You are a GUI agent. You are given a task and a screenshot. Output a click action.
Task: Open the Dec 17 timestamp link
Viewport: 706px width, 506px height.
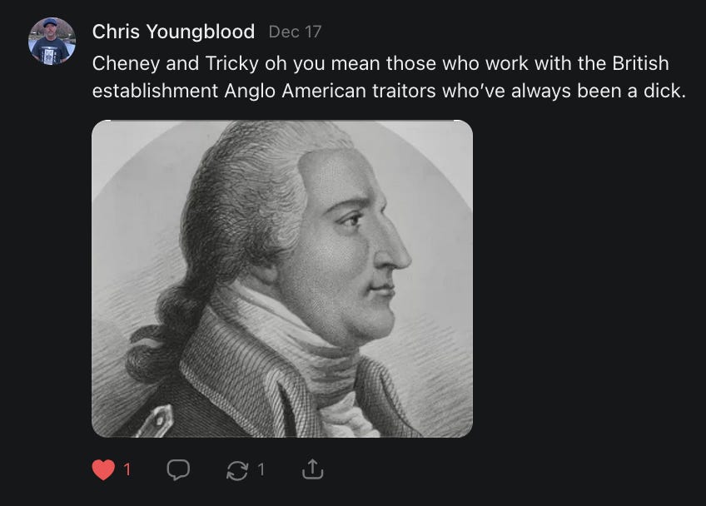[295, 32]
